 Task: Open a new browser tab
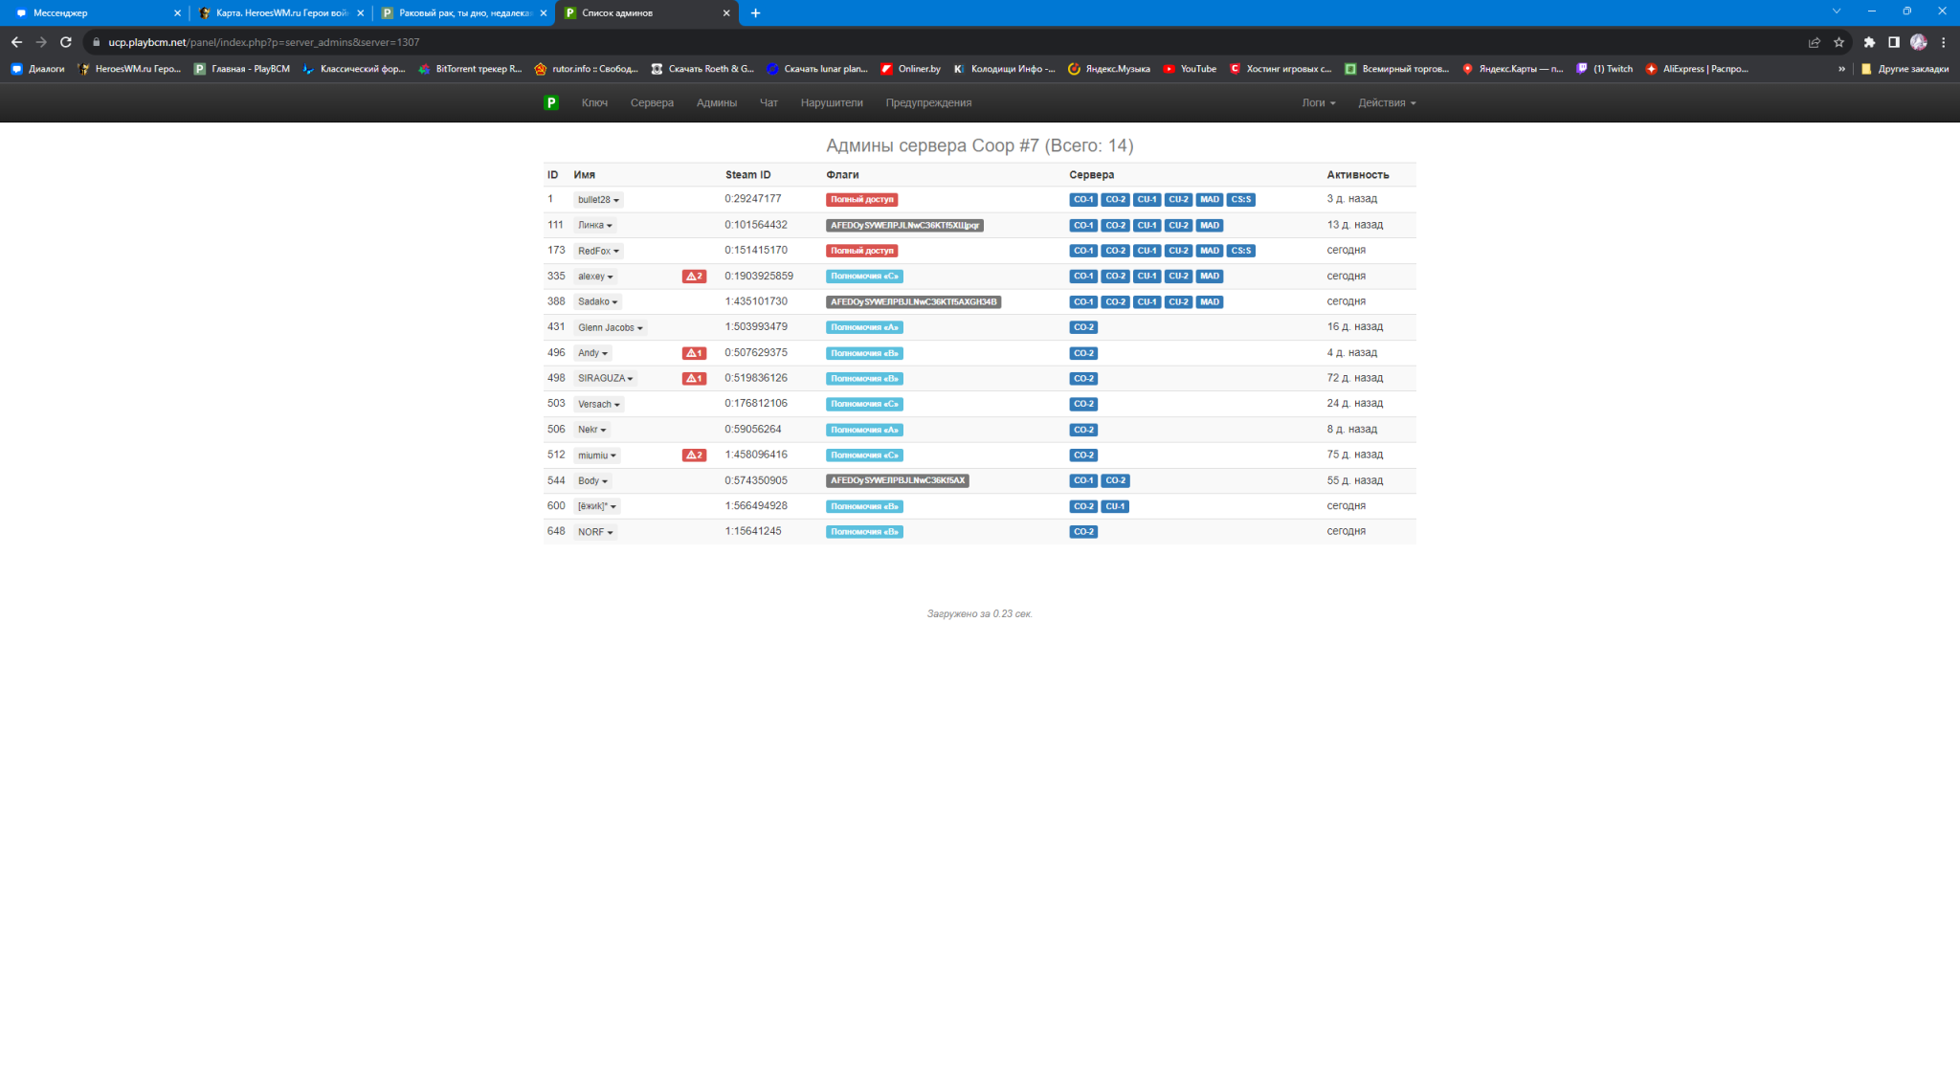[756, 13]
